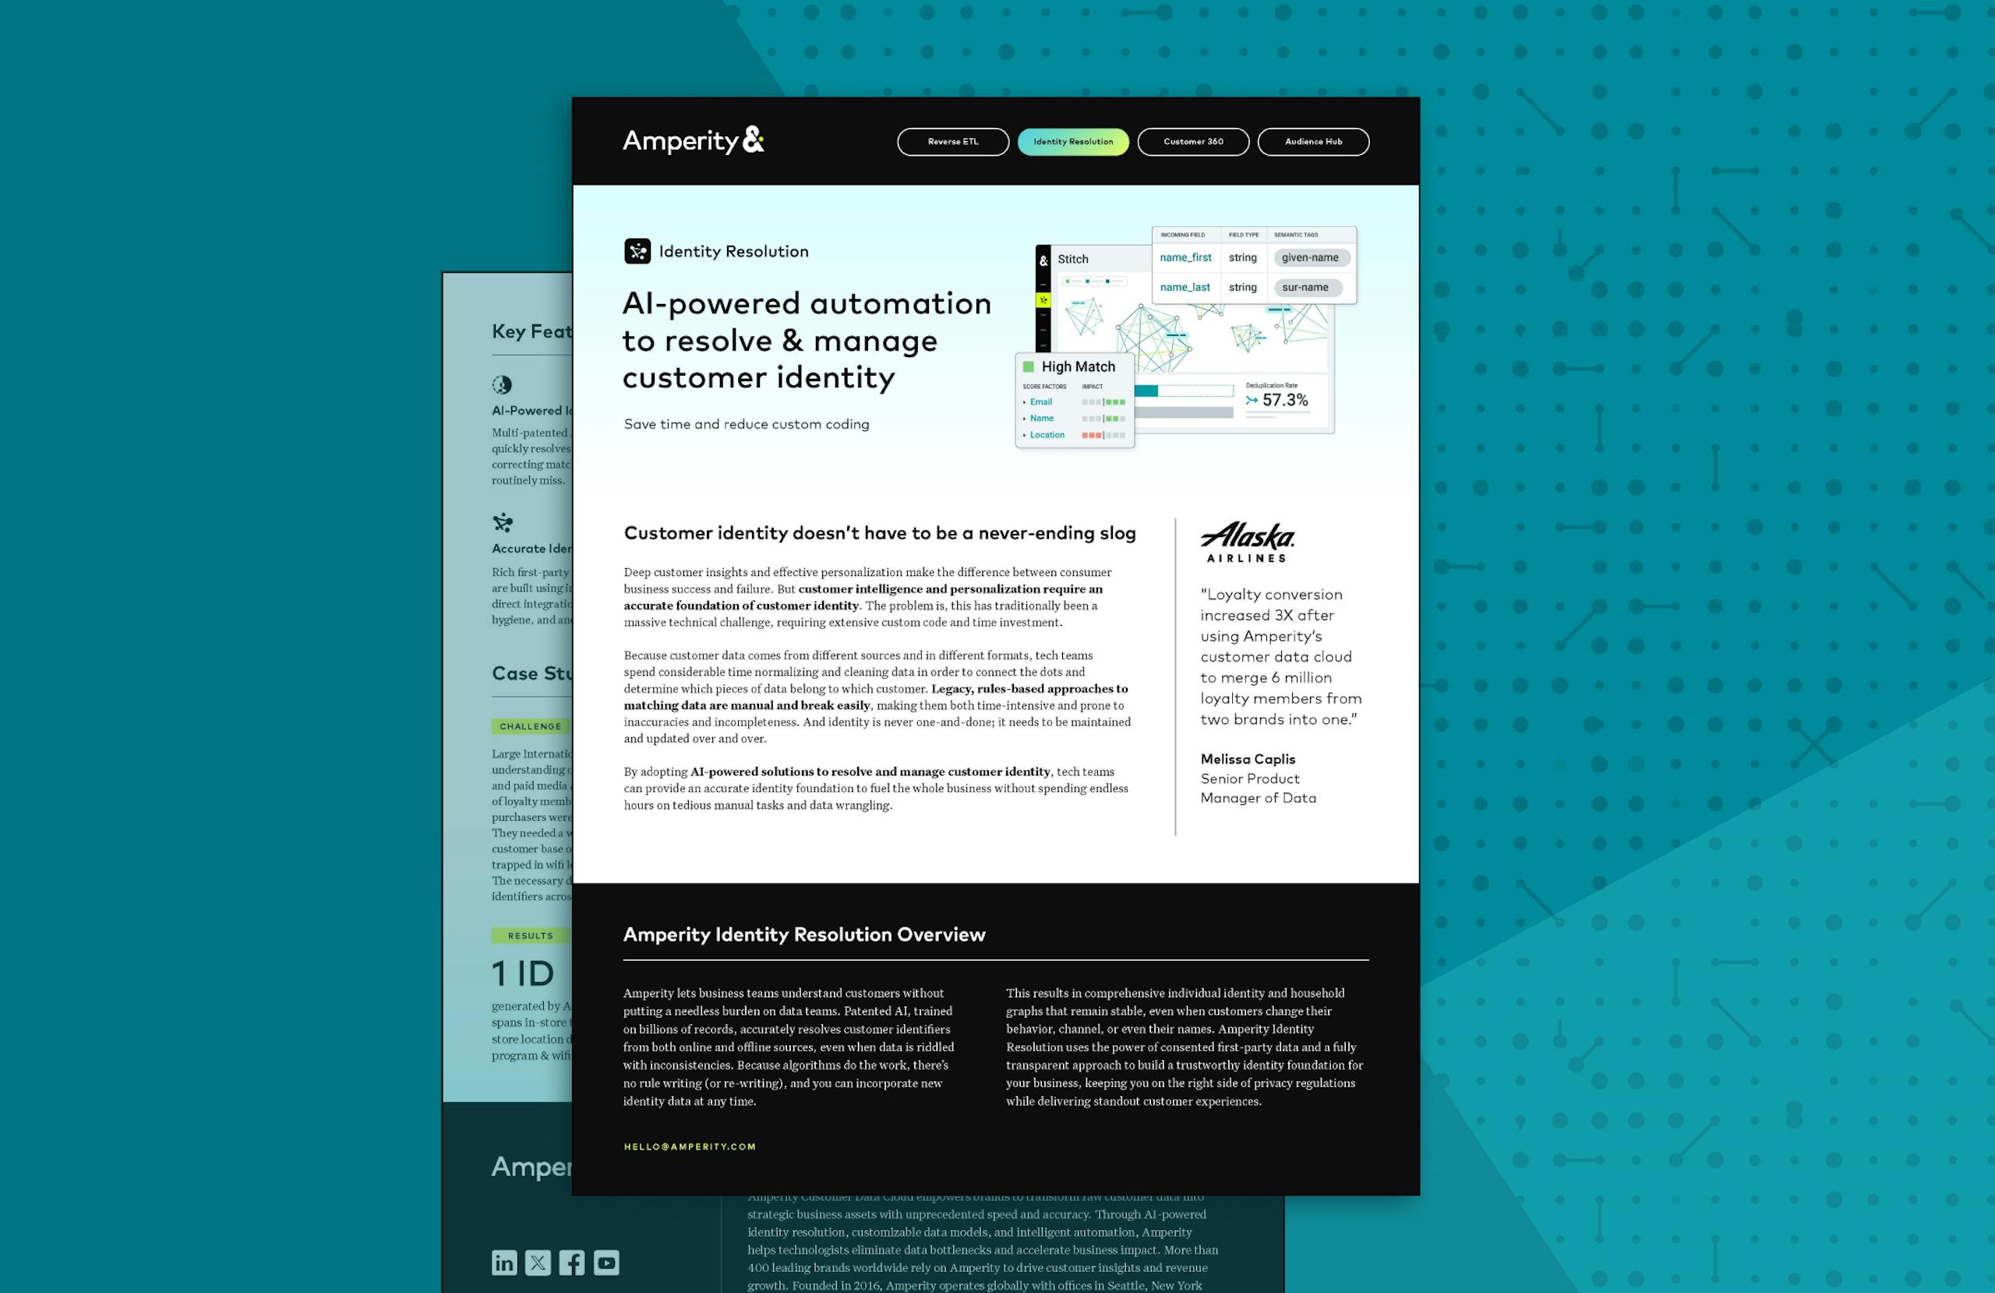
Task: Click the given-name semantic tag button
Action: pos(1307,257)
